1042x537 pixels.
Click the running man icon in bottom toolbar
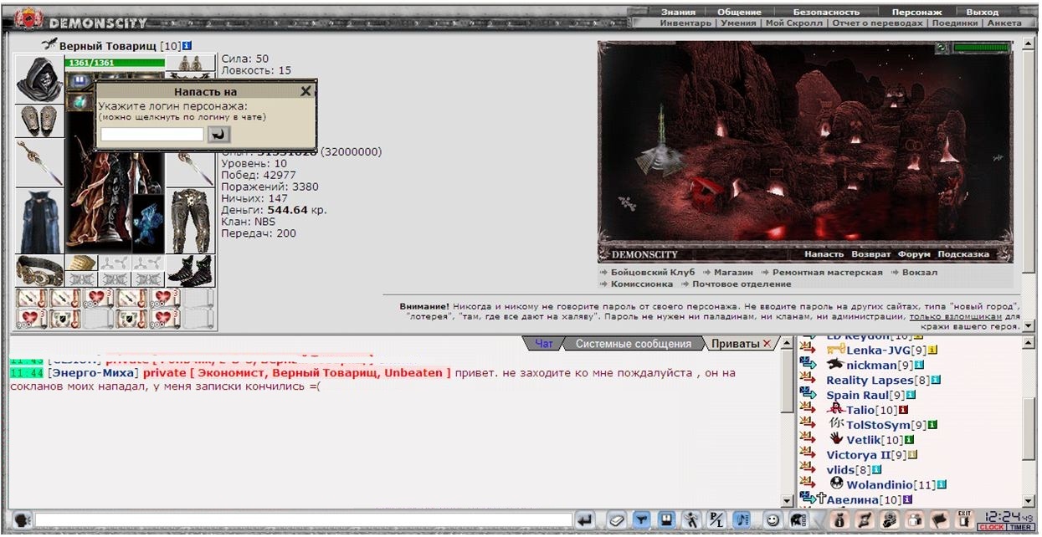tap(691, 520)
